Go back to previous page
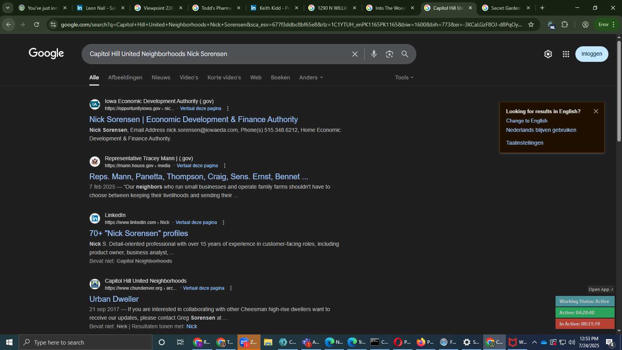 9,24
